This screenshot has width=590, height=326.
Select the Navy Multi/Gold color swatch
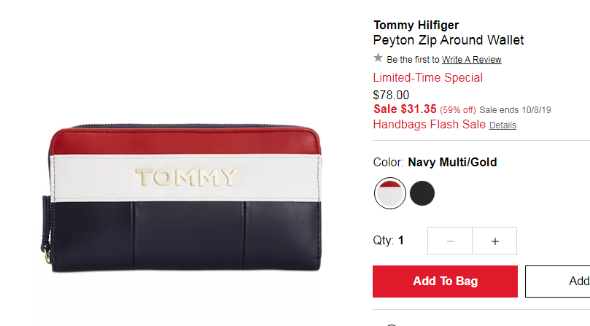pos(390,193)
